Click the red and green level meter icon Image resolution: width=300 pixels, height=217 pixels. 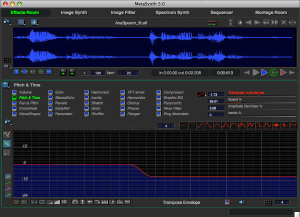click(213, 23)
